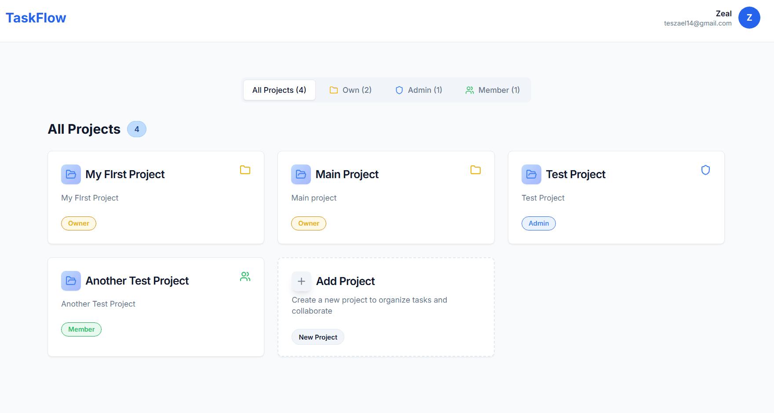774x413 pixels.
Task: Click the Owner badge on Main Project
Action: coord(309,223)
